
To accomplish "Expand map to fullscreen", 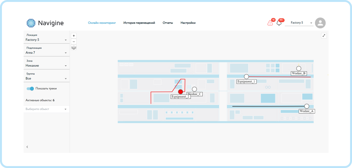I will pyautogui.click(x=324, y=36).
